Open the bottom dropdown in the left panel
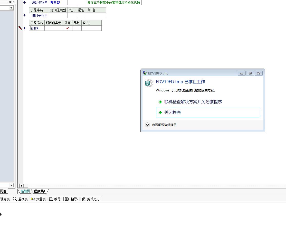The height and width of the screenshot is (235, 286). click(12, 185)
